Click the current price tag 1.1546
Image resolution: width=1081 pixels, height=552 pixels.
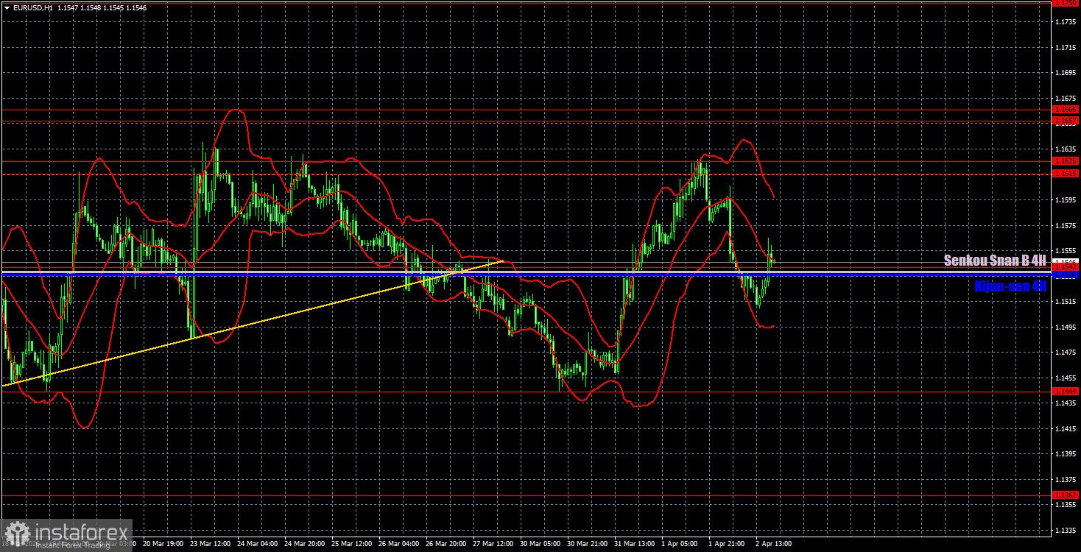pyautogui.click(x=1066, y=261)
